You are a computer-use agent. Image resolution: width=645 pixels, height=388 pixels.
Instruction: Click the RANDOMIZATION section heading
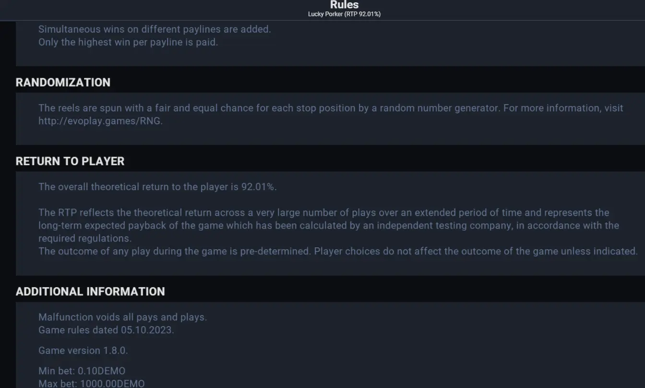click(x=63, y=82)
